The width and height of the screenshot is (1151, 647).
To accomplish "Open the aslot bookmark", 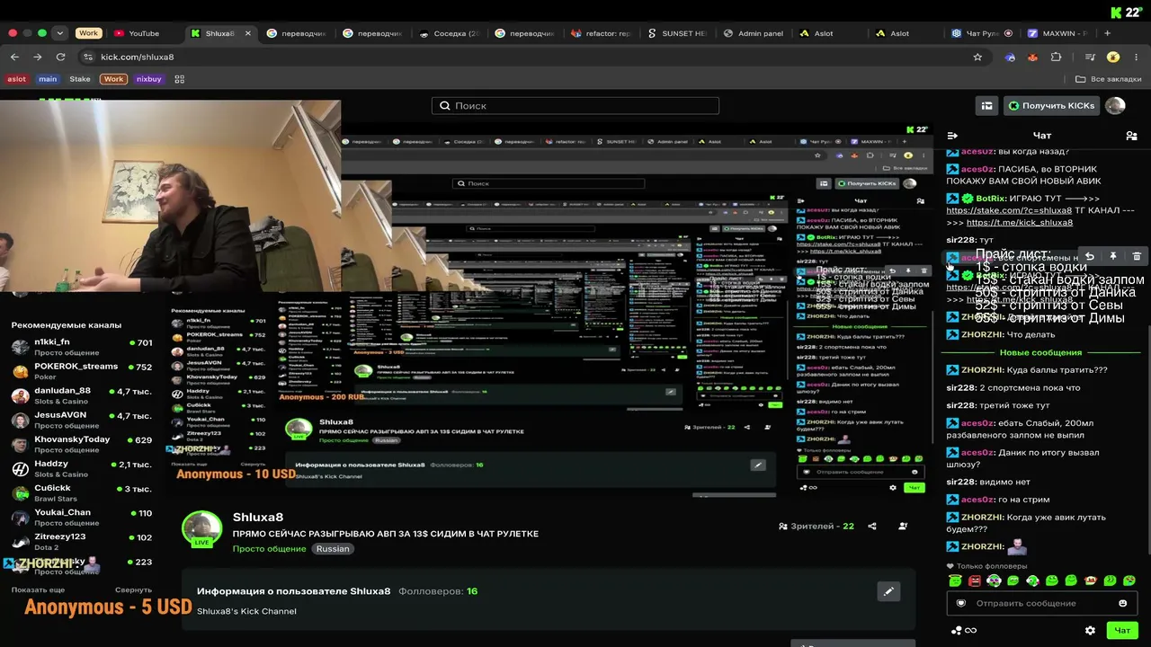I will 17,79.
